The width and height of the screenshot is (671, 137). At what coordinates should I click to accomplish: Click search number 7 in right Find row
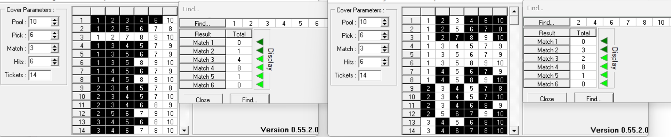[x=628, y=22]
